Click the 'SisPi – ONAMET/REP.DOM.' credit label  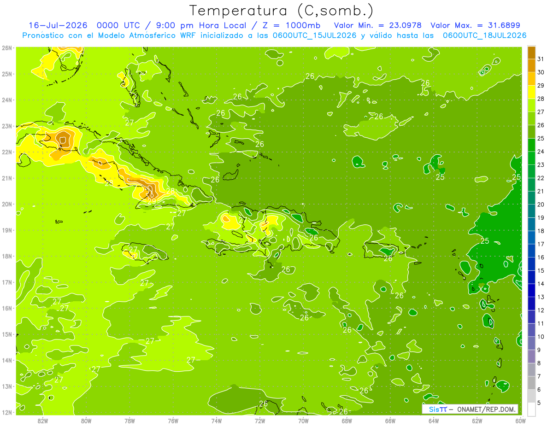click(x=471, y=409)
